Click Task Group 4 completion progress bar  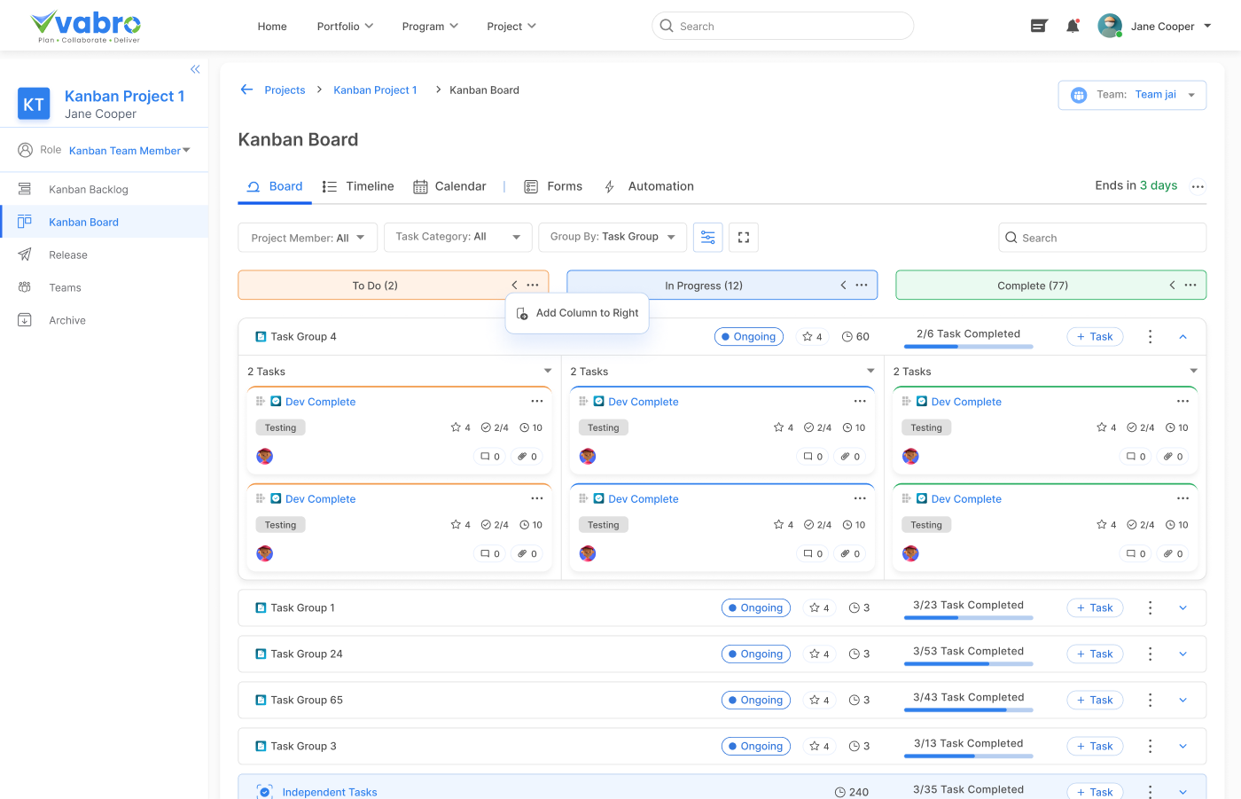[x=969, y=346]
